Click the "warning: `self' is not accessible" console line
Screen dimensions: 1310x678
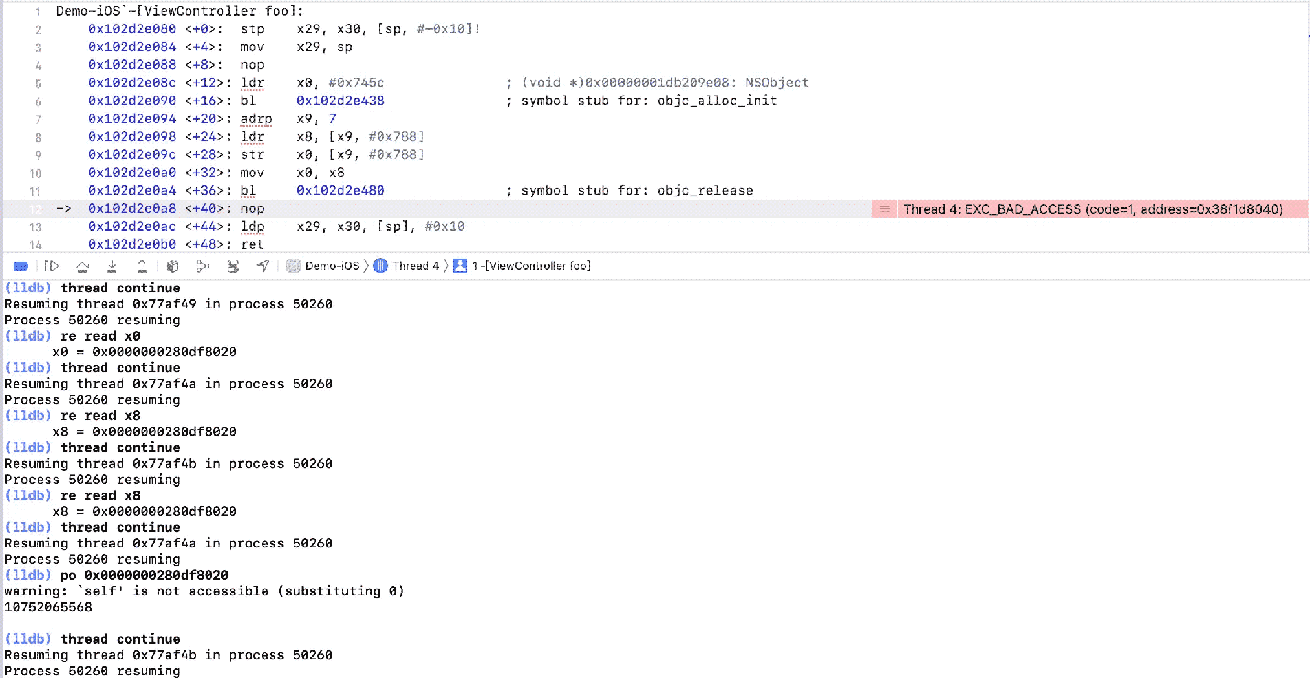click(204, 591)
